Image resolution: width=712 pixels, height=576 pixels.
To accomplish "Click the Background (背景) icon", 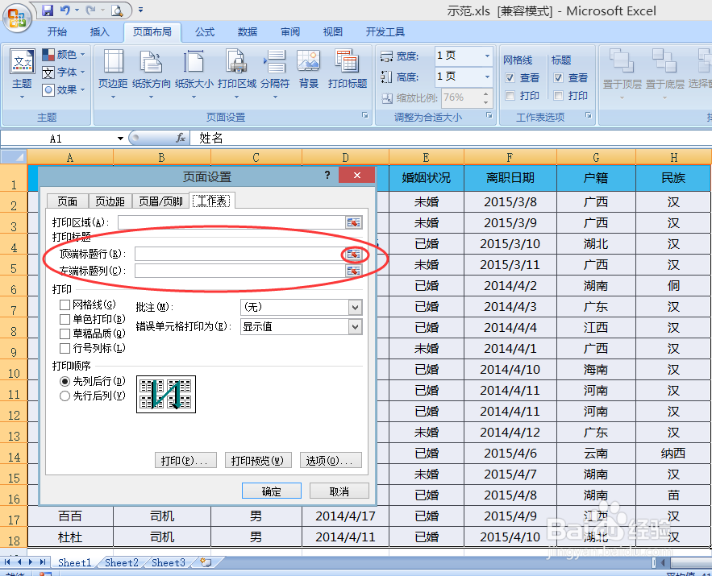I will coord(309,60).
